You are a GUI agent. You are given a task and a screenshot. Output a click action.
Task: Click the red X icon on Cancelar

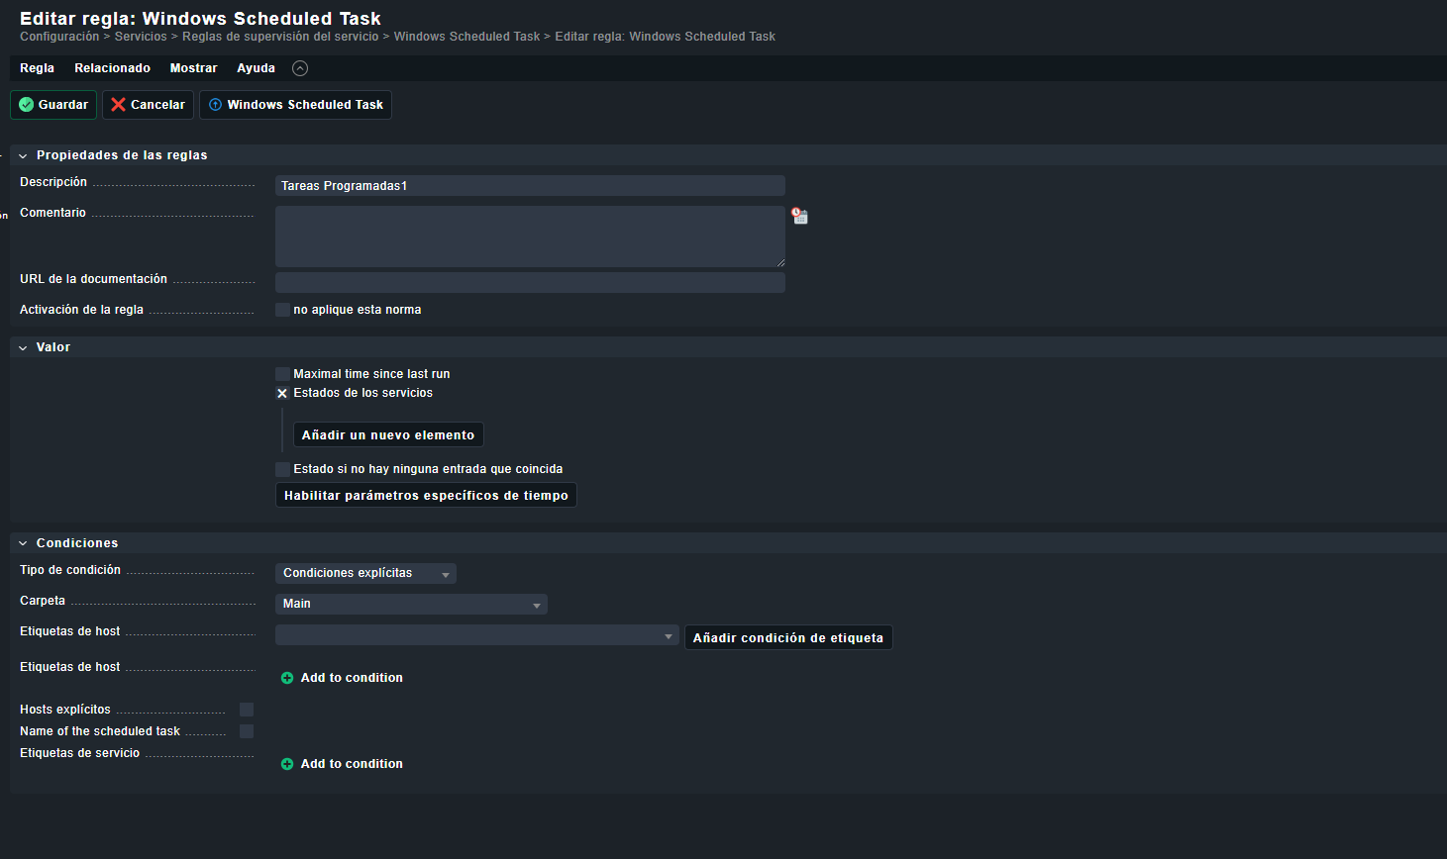[117, 104]
